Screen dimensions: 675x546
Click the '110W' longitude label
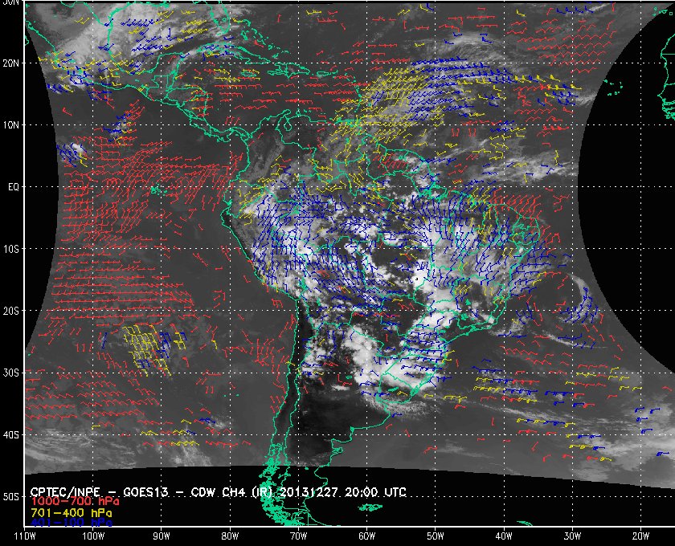pyautogui.click(x=25, y=536)
